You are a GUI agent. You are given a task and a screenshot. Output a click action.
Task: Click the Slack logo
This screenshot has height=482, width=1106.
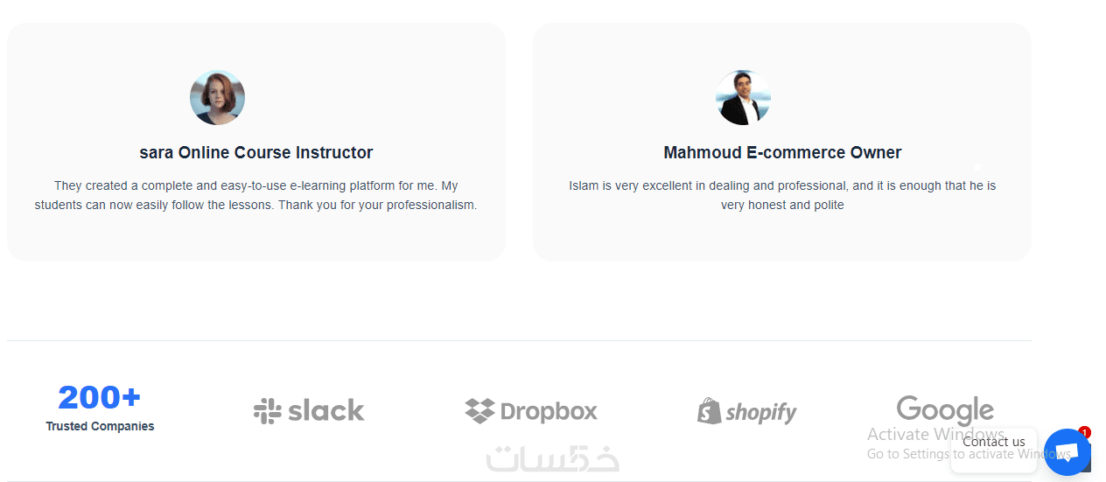(x=309, y=410)
